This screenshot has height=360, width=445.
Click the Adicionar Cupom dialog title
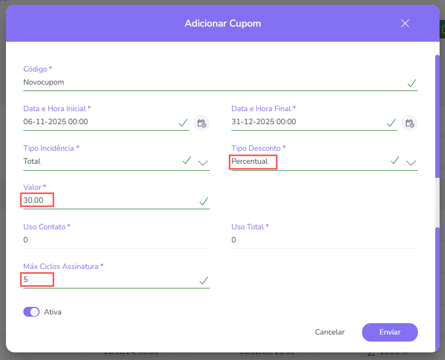[223, 23]
